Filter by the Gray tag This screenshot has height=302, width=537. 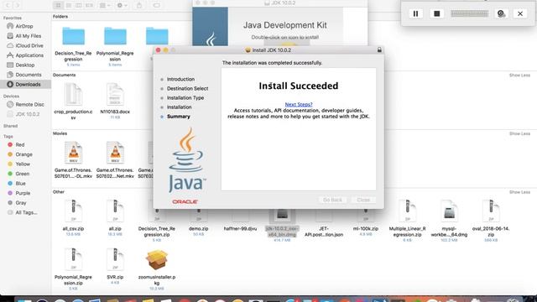tap(20, 203)
